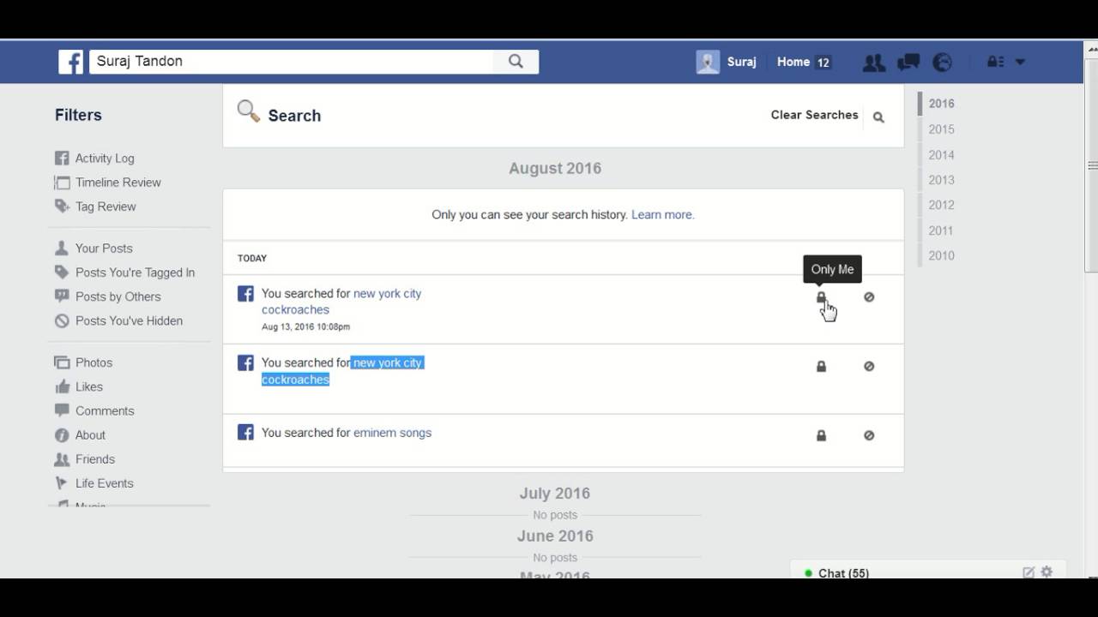Image resolution: width=1098 pixels, height=617 pixels.
Task: Open the eminem songs search link
Action: tap(392, 433)
